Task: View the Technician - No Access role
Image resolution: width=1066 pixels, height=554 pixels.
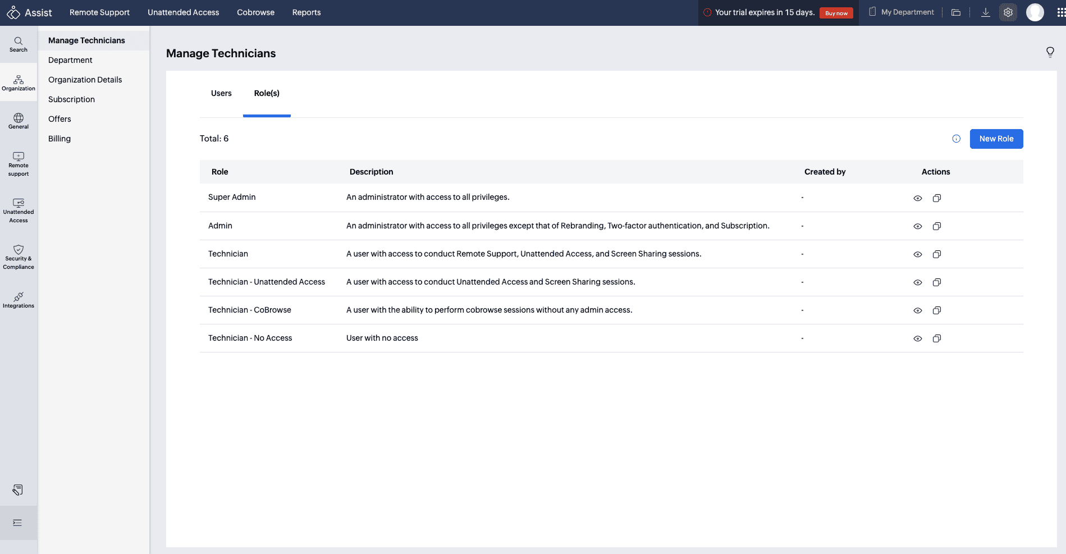Action: click(918, 338)
